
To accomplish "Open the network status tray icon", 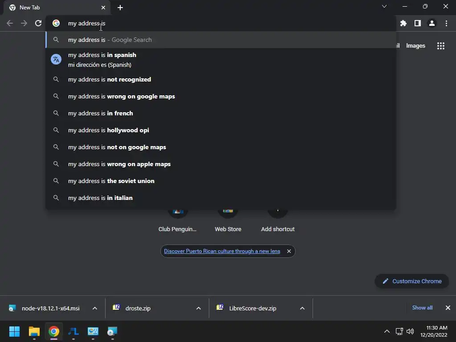I will click(x=399, y=331).
